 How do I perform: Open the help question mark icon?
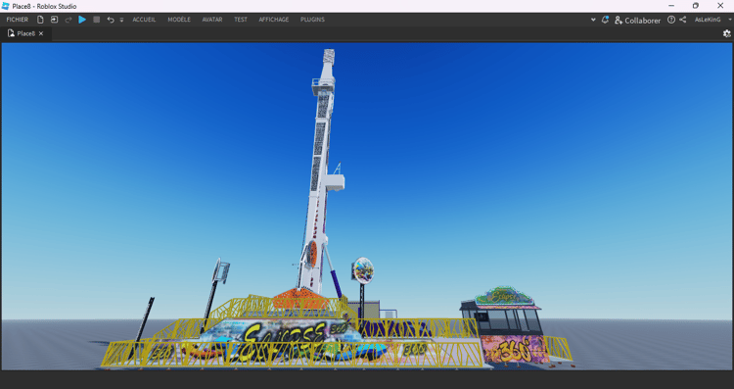671,20
